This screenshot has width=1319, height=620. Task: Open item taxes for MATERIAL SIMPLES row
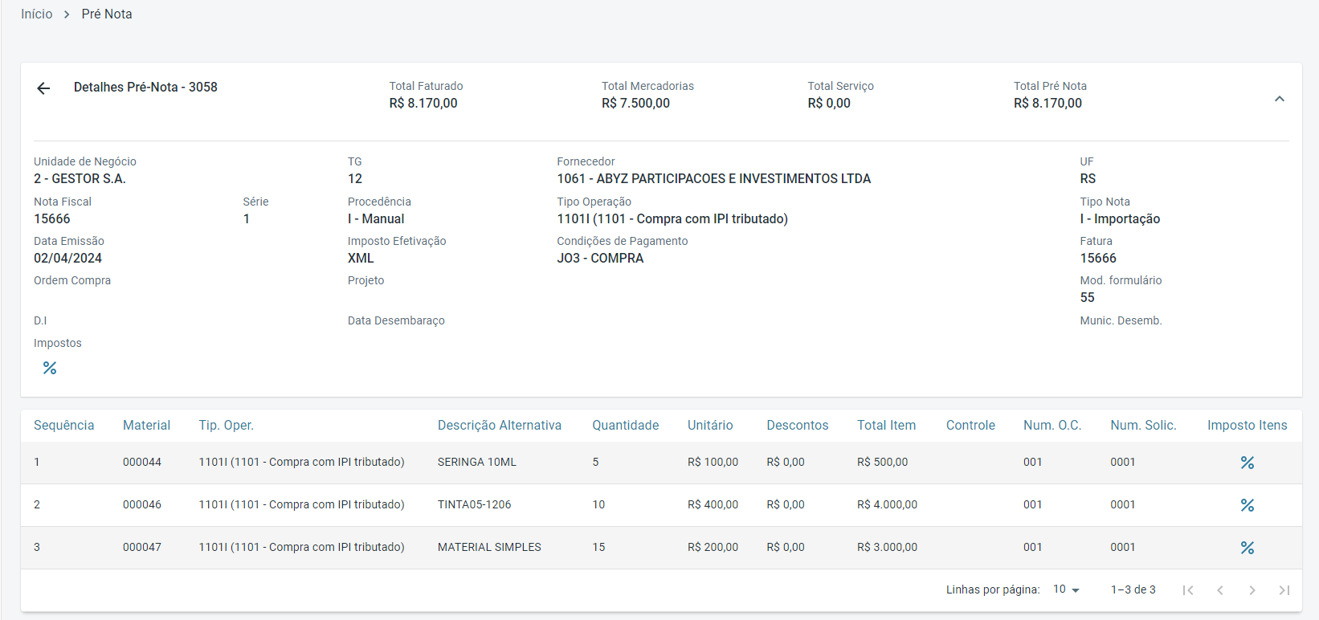point(1247,548)
